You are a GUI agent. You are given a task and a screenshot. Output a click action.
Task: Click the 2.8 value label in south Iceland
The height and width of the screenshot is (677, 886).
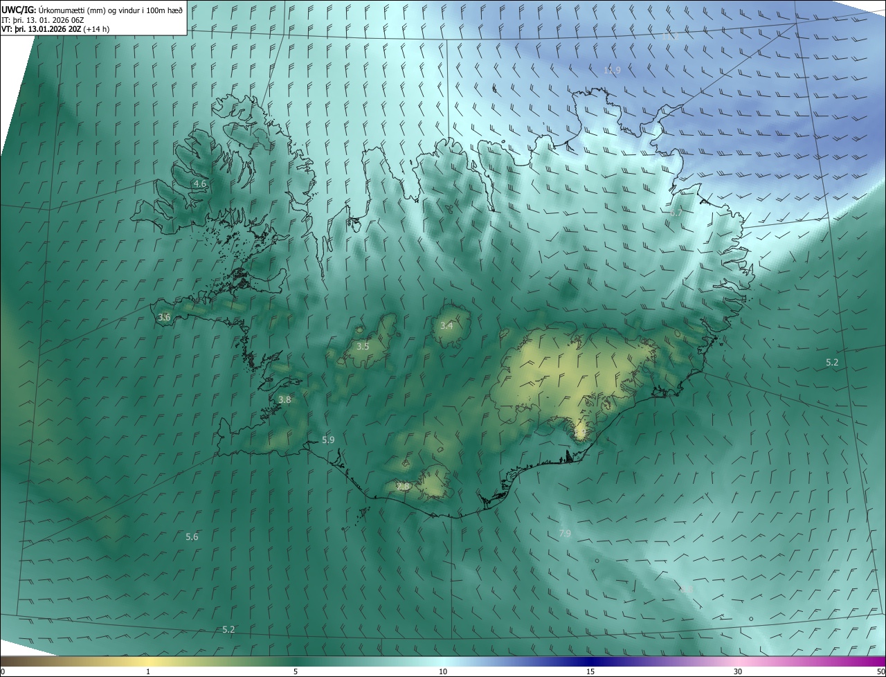[403, 487]
